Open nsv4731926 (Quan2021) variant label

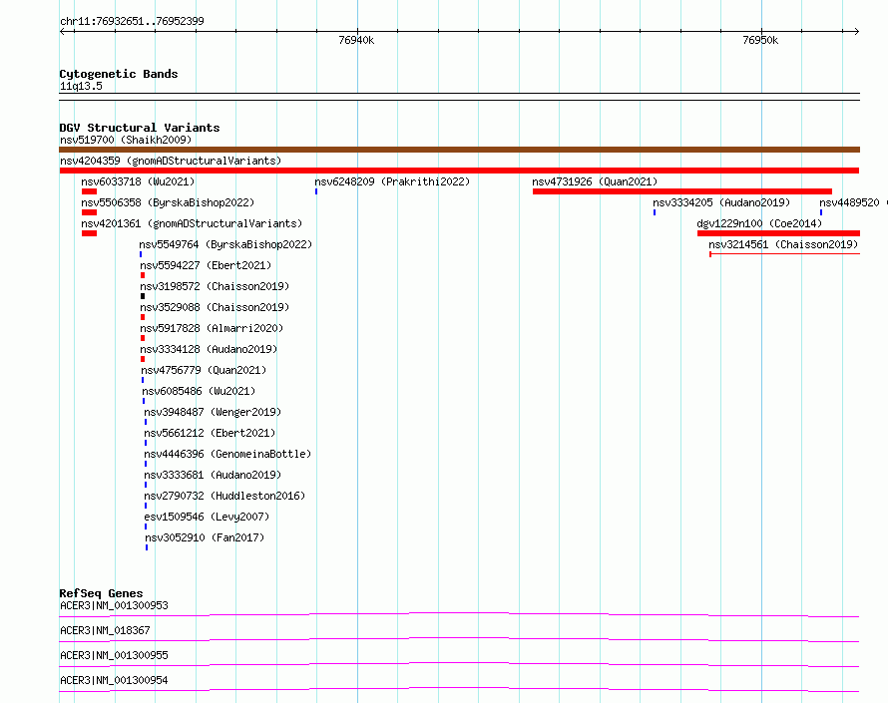tap(595, 181)
